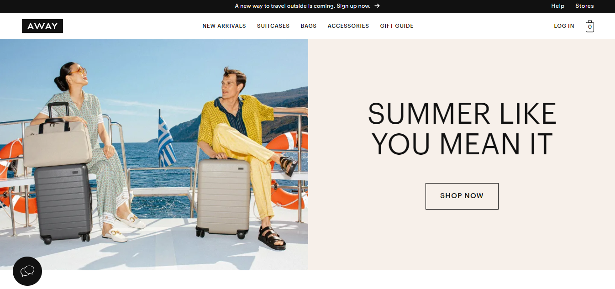Viewport: 615px width, 289px height.
Task: Click the Greek flag in the photo
Action: tap(166, 141)
